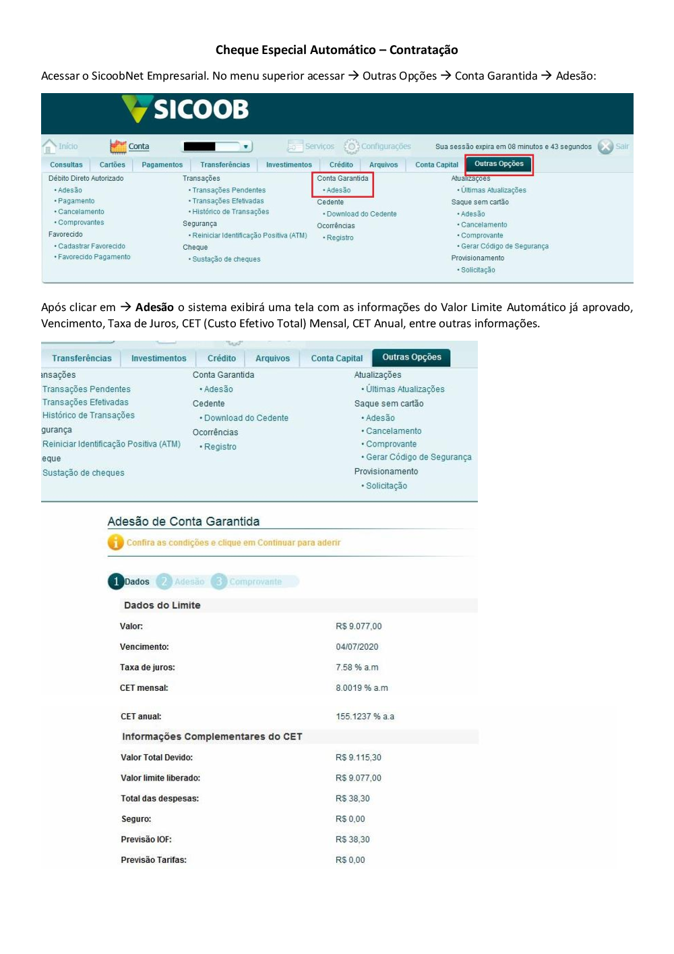Open the Pagamentos tab
674x954 pixels.
162,165
